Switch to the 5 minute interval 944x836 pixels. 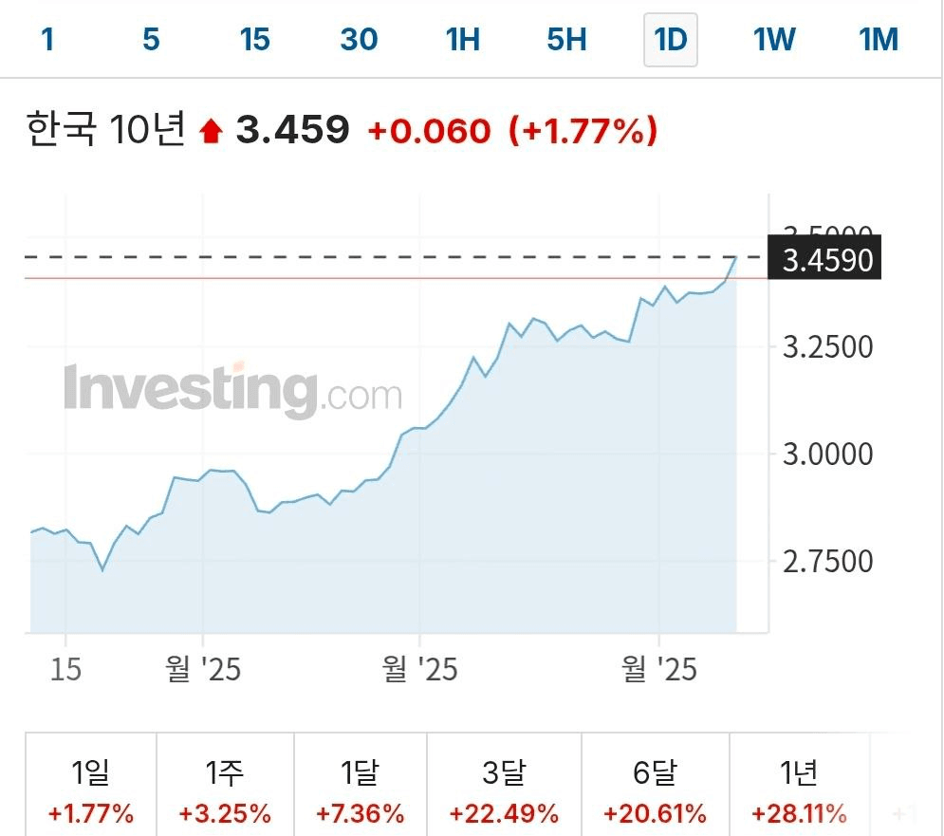pos(151,40)
